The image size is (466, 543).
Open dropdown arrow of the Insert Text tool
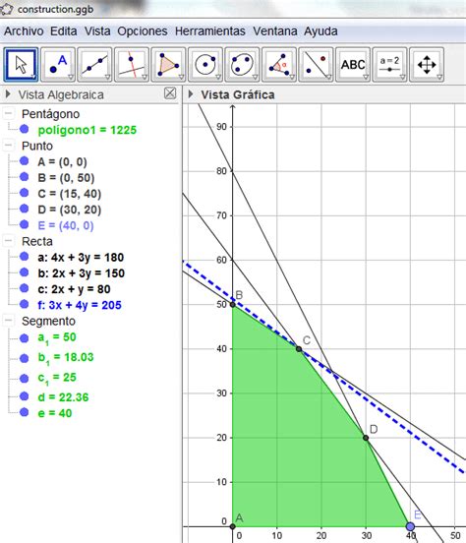click(x=366, y=78)
